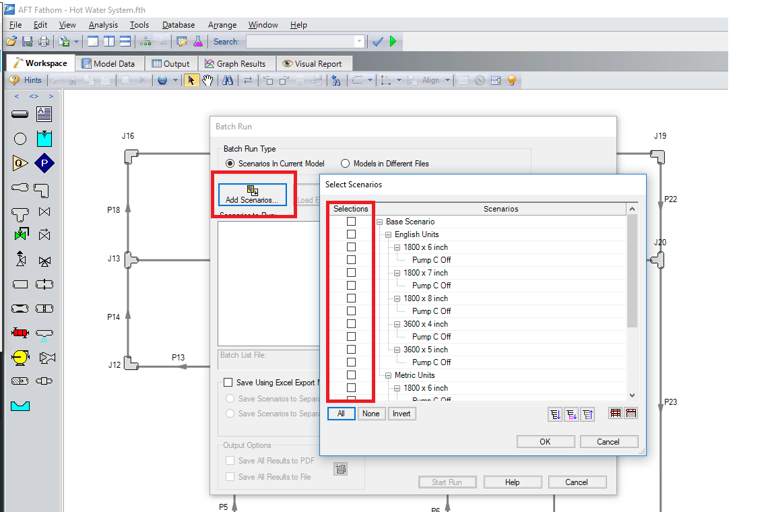Click inside the Search input field
The image size is (772, 512).
point(300,42)
